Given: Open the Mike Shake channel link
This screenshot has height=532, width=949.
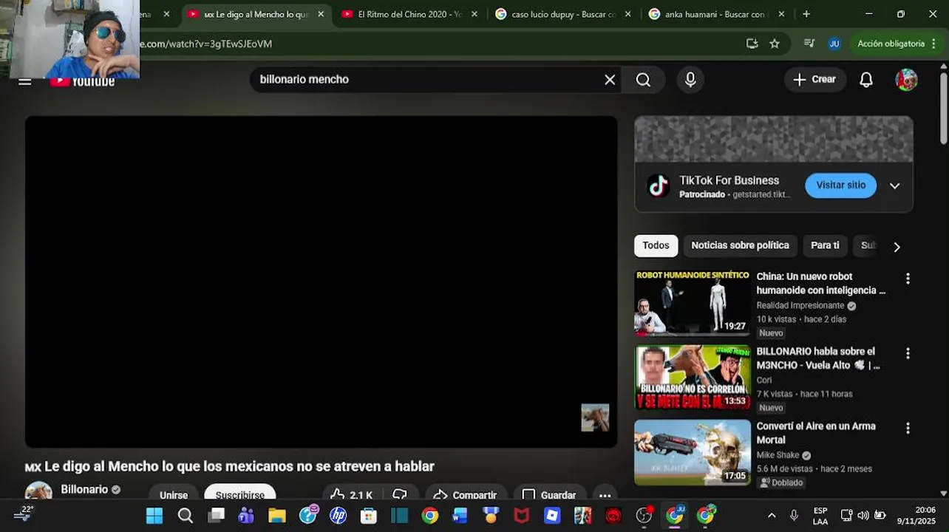Looking at the screenshot, I should pos(778,455).
